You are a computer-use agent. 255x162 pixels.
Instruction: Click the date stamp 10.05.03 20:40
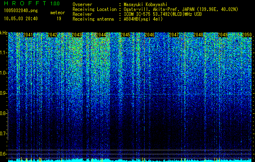pos(21,19)
